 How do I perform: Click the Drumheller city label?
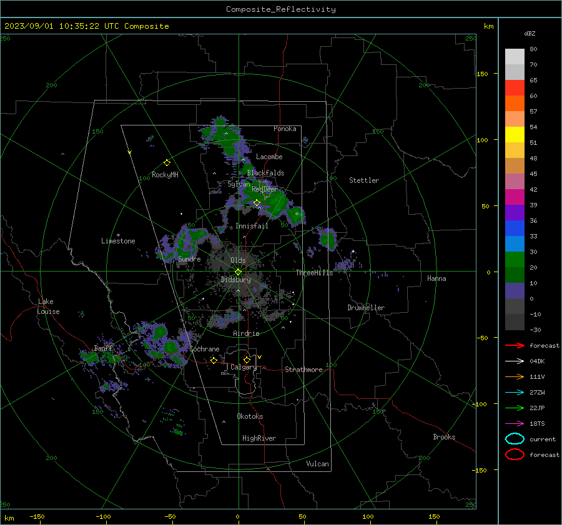click(x=366, y=308)
